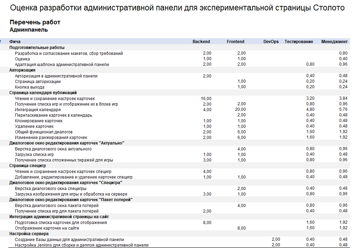Click the Backend column header
This screenshot has height=248, width=360.
pyautogui.click(x=201, y=42)
